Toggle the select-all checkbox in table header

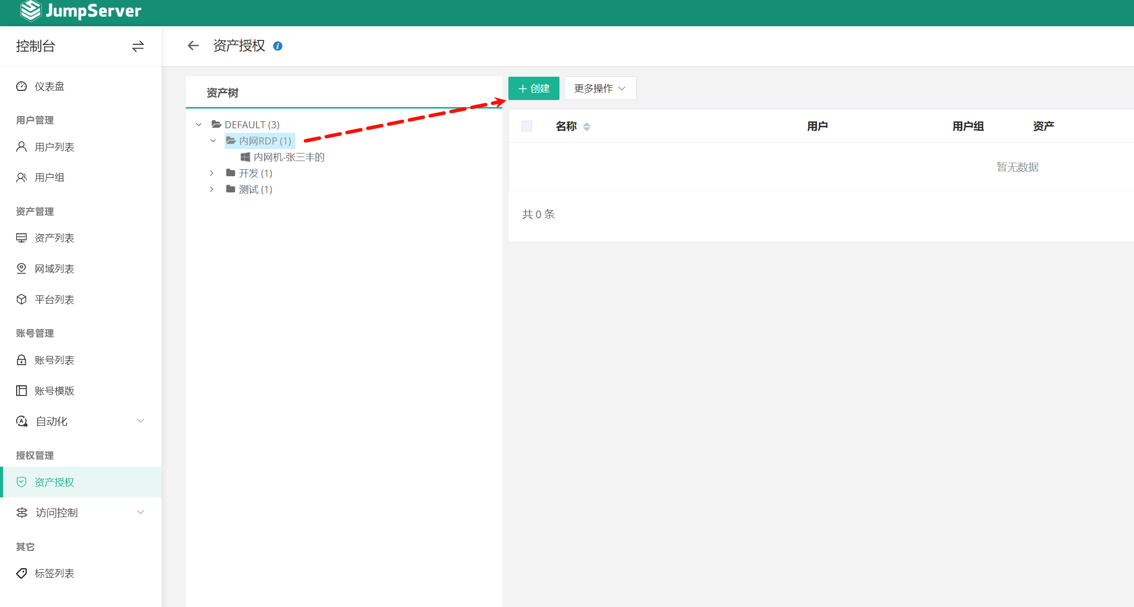[527, 126]
